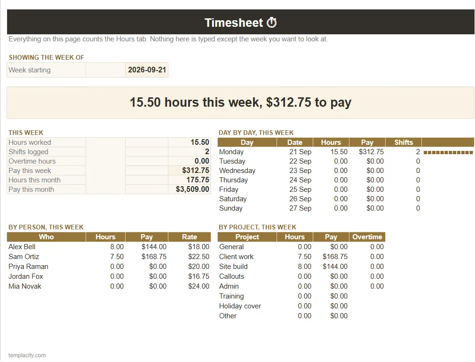The height and width of the screenshot is (362, 475).
Task: Click the Who column header
Action: (47, 237)
